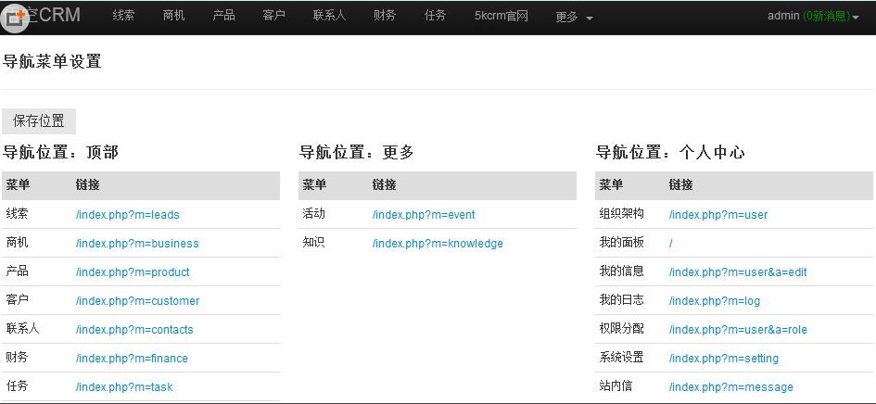This screenshot has height=404, width=876.
Task: Click 联系人 in the top navigation
Action: [x=329, y=16]
